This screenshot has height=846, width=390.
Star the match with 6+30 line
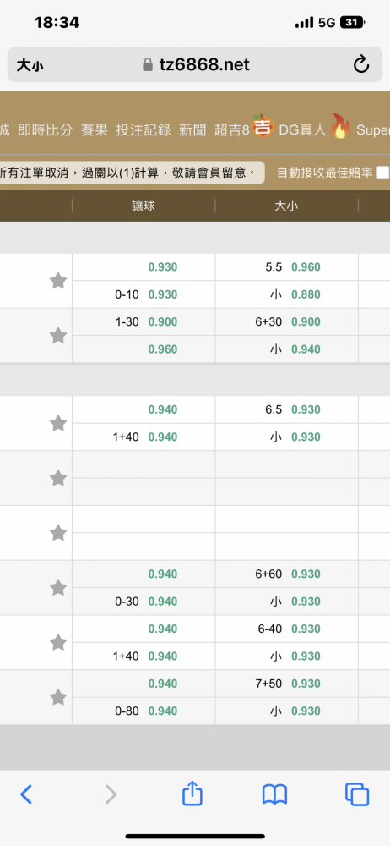pyautogui.click(x=58, y=336)
